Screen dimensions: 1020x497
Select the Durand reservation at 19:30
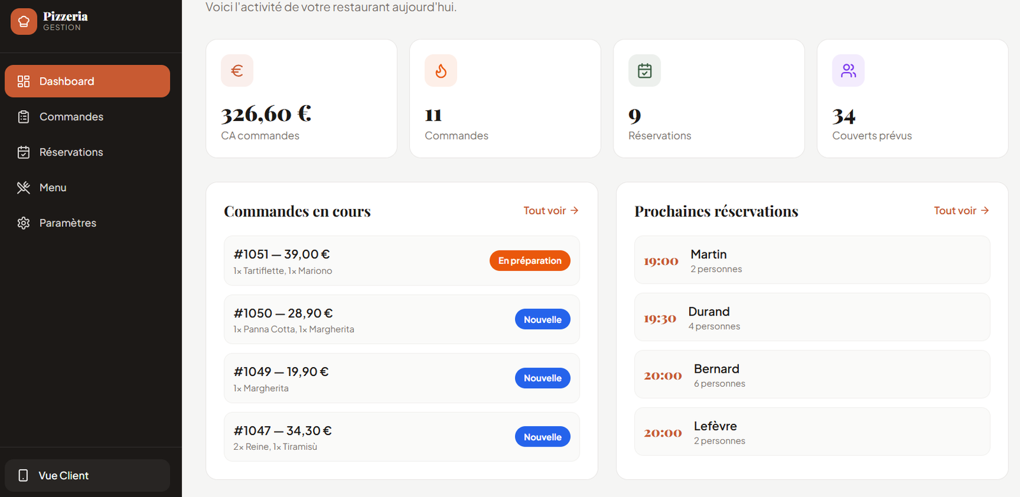pos(812,317)
